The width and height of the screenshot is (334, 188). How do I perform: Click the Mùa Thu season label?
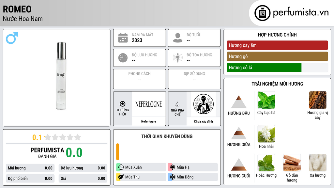pyautogui.click(x=132, y=177)
